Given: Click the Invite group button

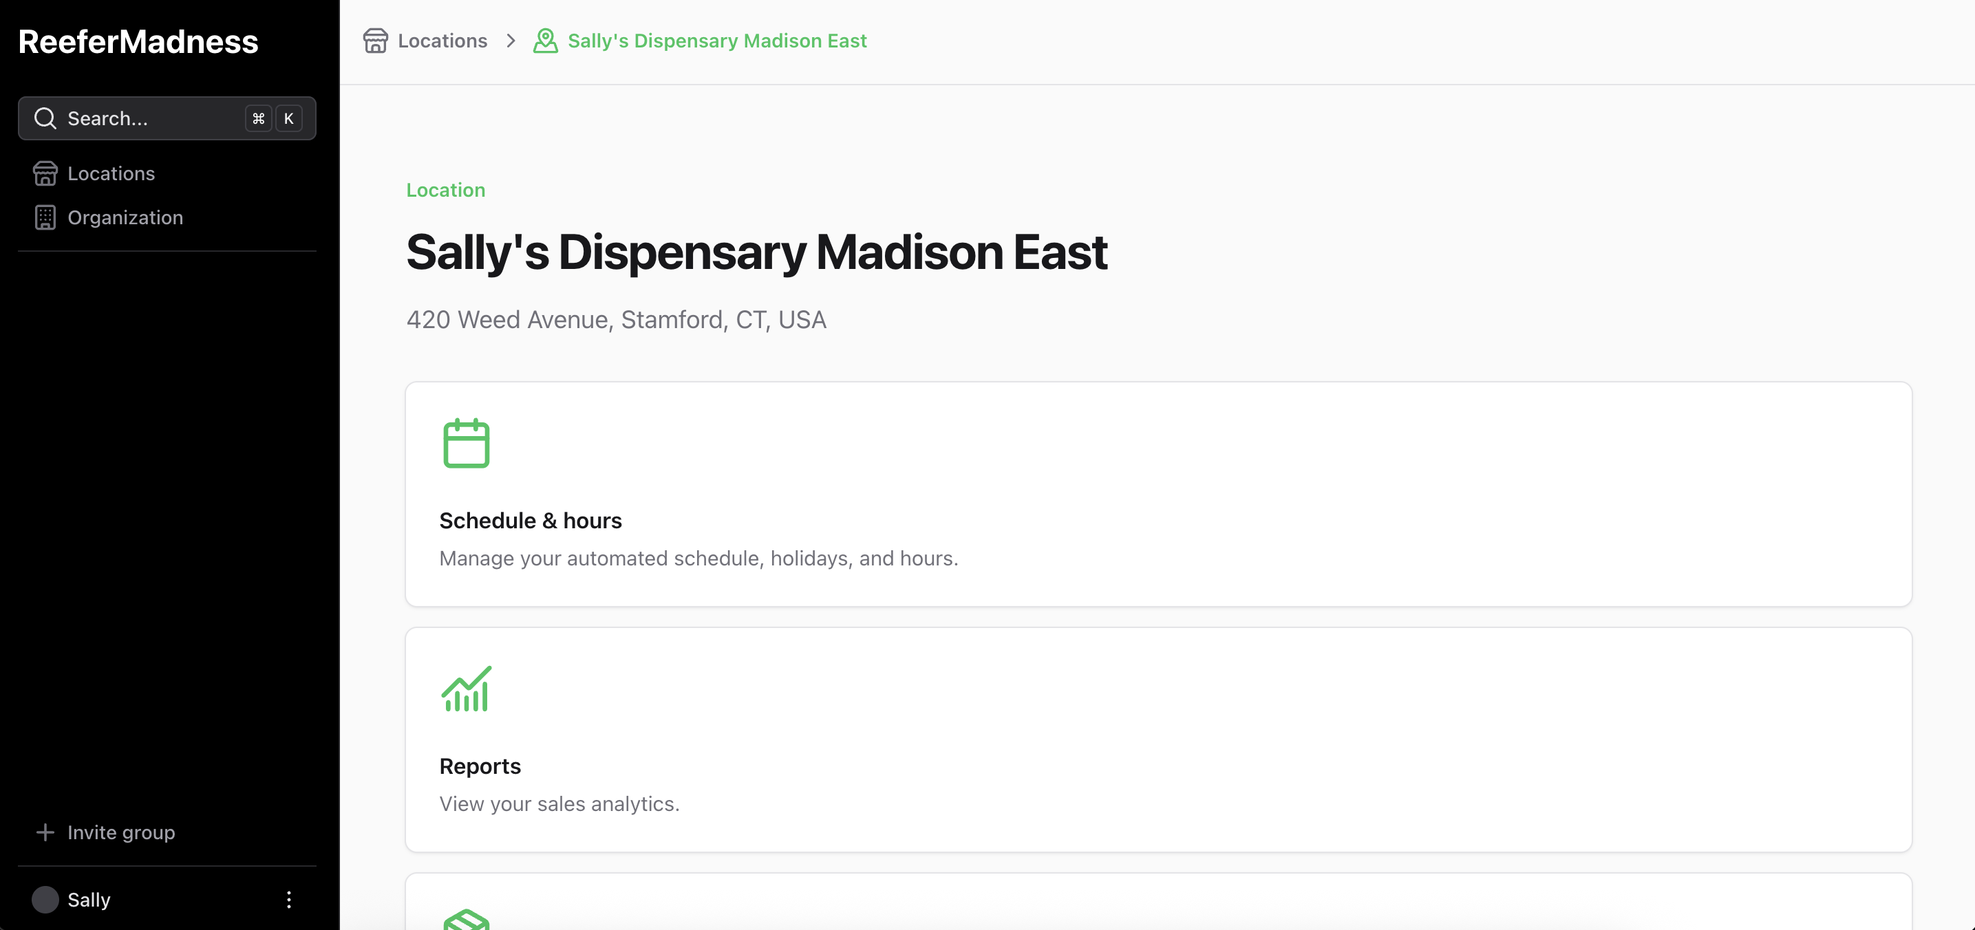Looking at the screenshot, I should click(x=121, y=833).
